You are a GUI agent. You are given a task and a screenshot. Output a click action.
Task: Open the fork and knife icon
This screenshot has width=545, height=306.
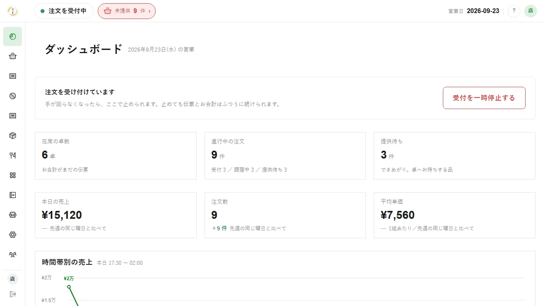(13, 155)
